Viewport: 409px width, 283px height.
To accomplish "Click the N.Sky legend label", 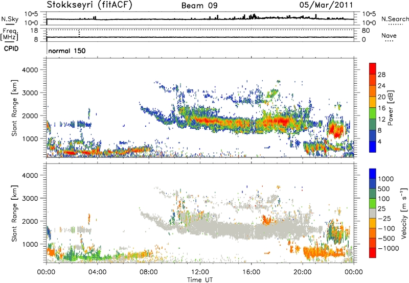I will coord(10,19).
